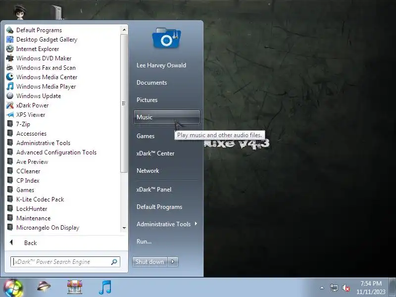
Task: Expand the Maintenance folder
Action: pos(29,218)
